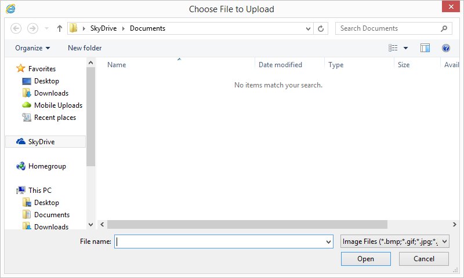Screen dimensions: 464x278
Task: Open the view options dropdown arrow
Action: click(405, 48)
